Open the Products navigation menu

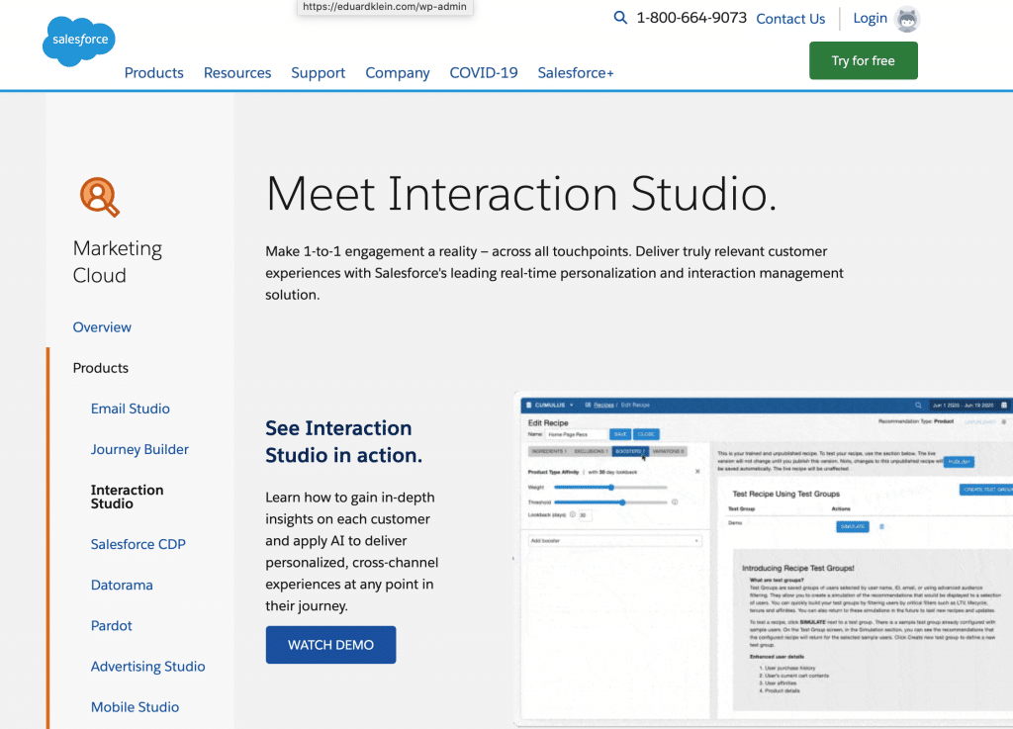click(153, 73)
